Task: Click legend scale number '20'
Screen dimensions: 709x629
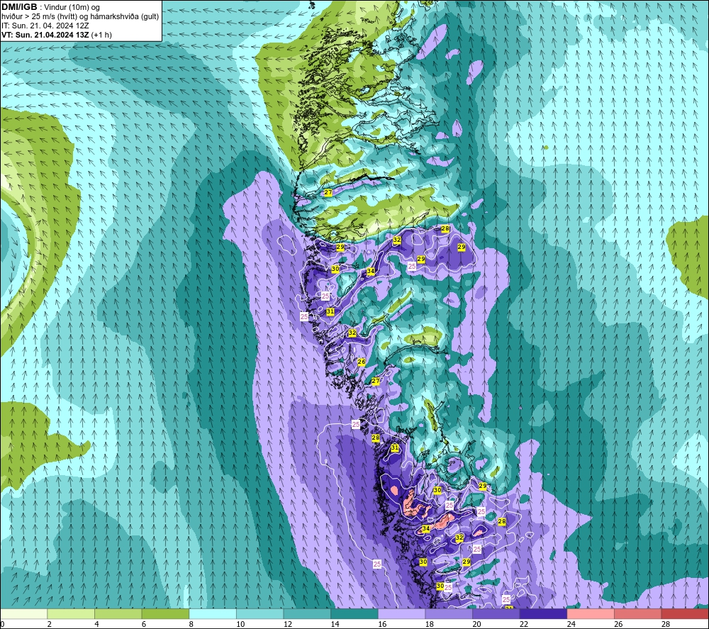Action: point(476,624)
